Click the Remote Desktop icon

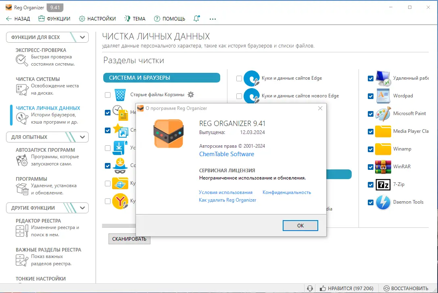point(383,78)
